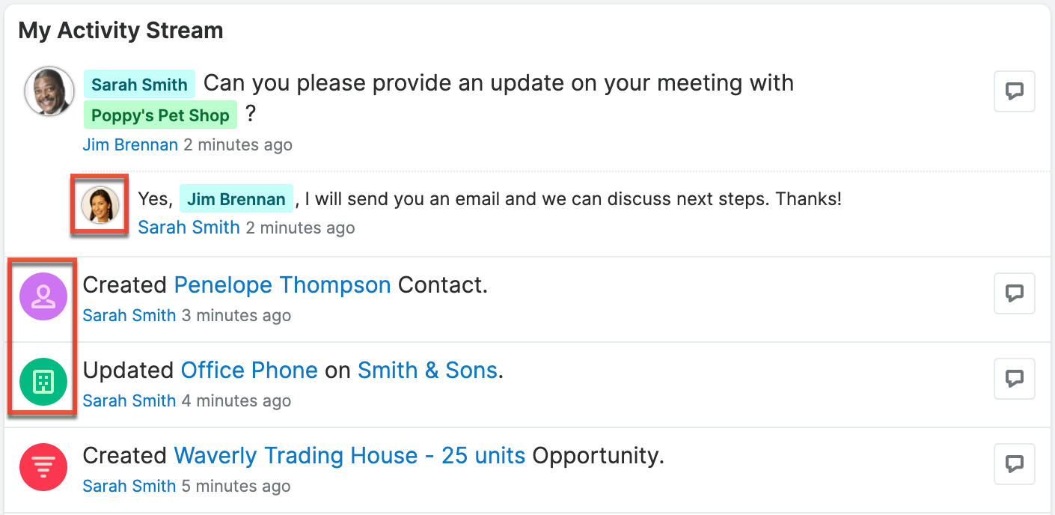
Task: Click Sarah Smith under Penelope Thompson entry
Action: (x=129, y=316)
